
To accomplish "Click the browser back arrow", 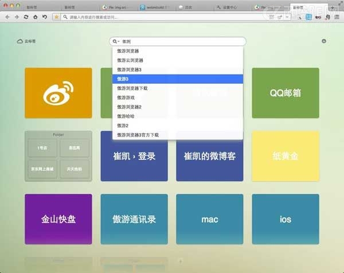I will pyautogui.click(x=6, y=17).
